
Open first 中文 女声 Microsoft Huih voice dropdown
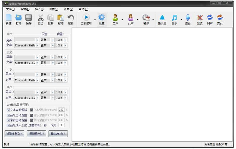click(x=27, y=46)
